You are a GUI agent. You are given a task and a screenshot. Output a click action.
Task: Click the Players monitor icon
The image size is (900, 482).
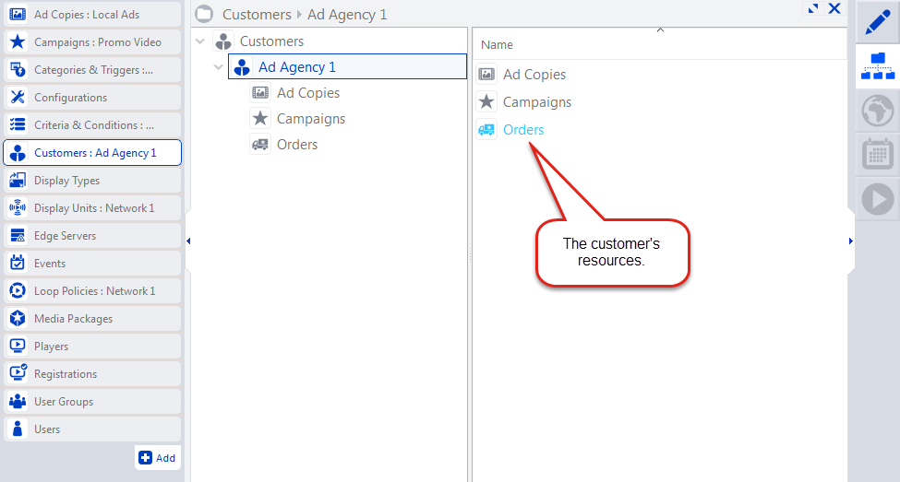(x=18, y=347)
